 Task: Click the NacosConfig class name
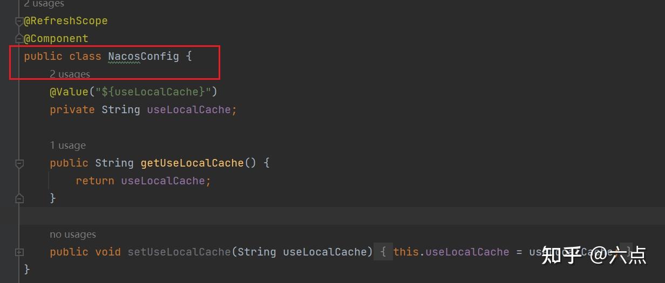[143, 56]
